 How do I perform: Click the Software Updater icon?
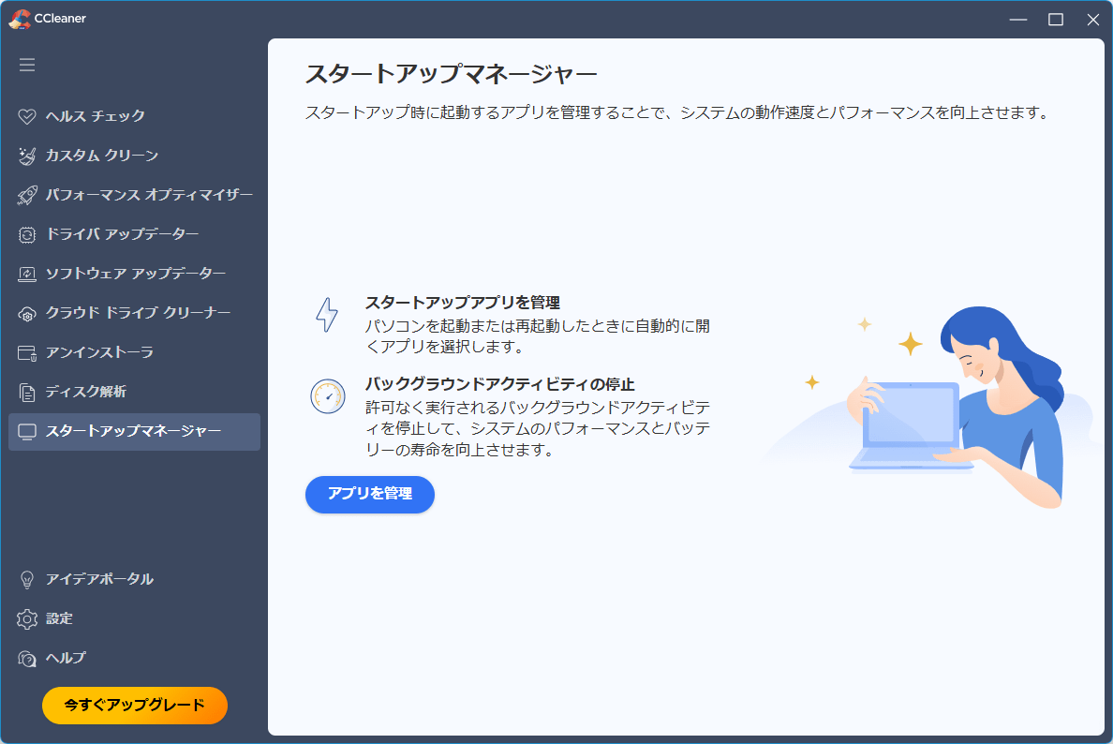click(27, 274)
